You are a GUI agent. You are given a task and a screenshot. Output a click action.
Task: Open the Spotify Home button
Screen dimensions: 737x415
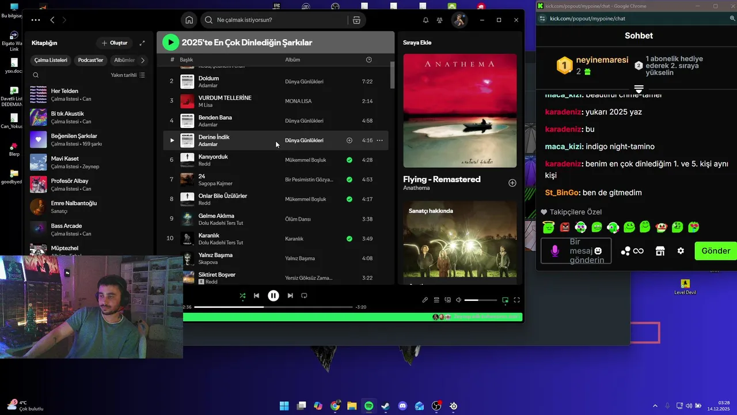click(x=189, y=20)
